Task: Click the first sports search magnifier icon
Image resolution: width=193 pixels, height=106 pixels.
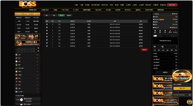Action: click(38, 48)
